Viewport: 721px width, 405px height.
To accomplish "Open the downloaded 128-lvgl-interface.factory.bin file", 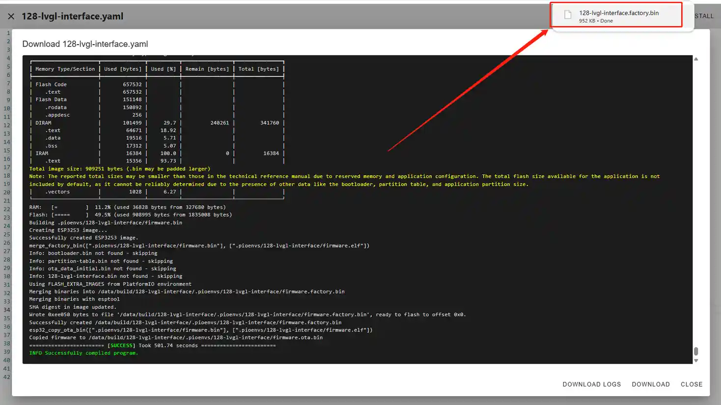I will coord(618,13).
